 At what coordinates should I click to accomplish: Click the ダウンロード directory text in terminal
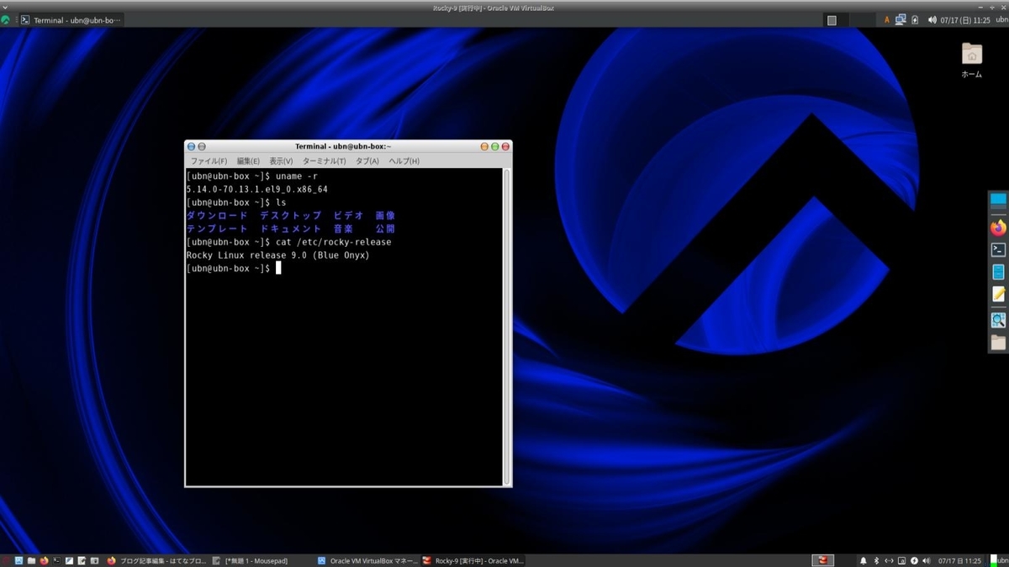pos(217,216)
